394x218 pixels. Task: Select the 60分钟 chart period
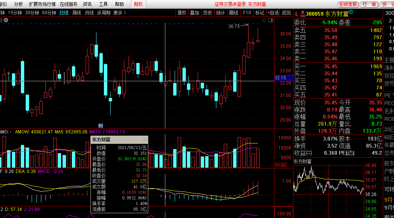(x=49, y=13)
